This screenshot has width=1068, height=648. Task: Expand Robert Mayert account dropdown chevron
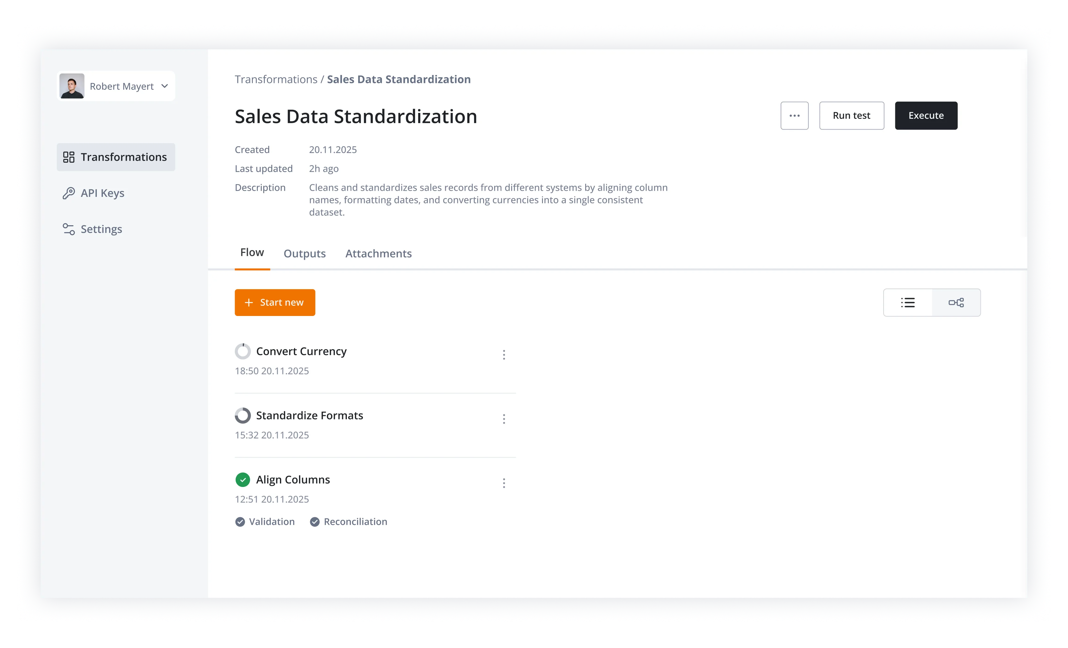[x=165, y=86]
